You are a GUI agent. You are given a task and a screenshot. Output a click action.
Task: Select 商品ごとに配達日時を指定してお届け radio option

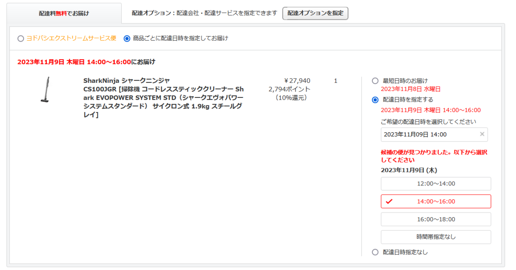(x=127, y=38)
